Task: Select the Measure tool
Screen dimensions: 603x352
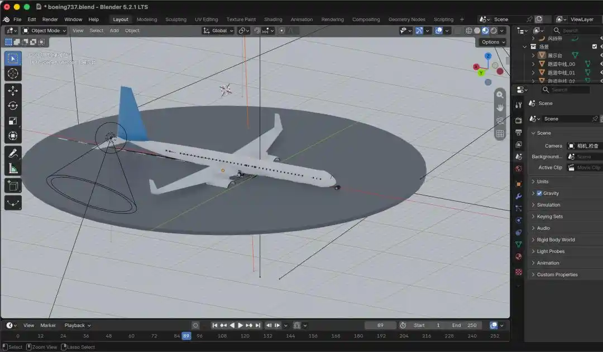Action: tap(13, 169)
